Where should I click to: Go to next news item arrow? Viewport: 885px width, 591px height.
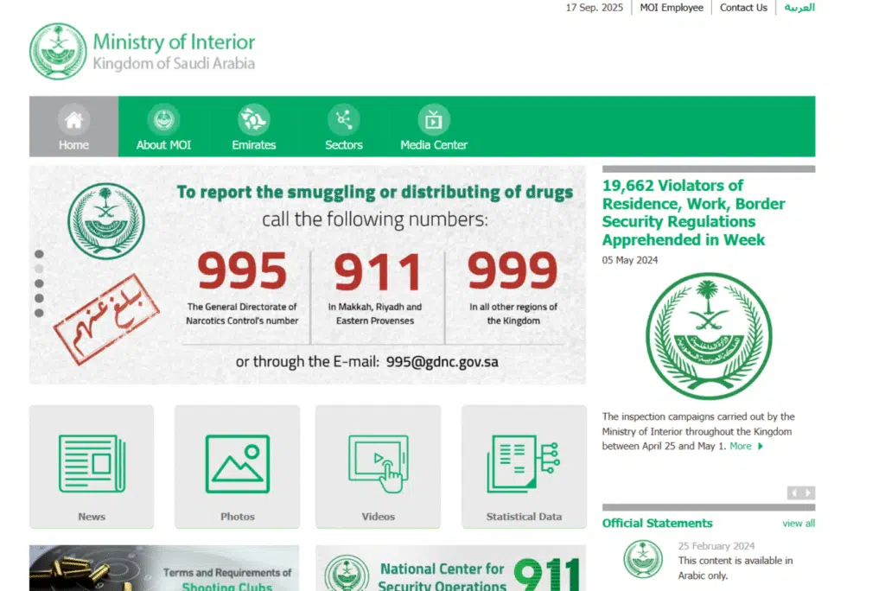coord(809,493)
